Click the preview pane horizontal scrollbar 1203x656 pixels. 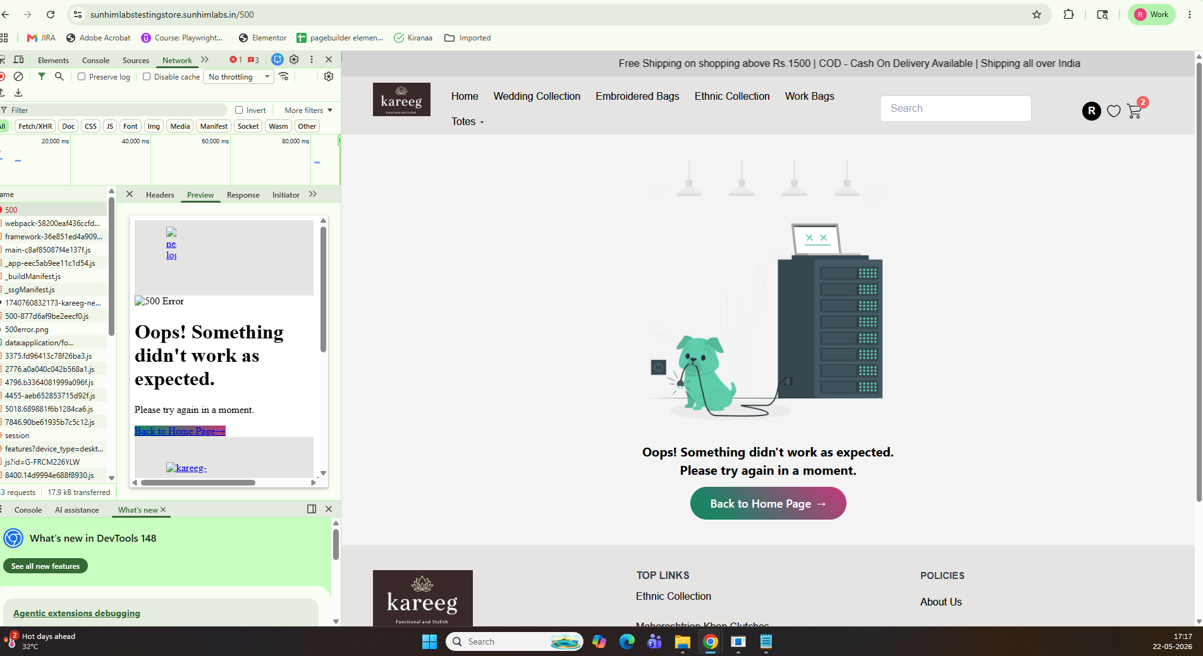click(x=198, y=483)
